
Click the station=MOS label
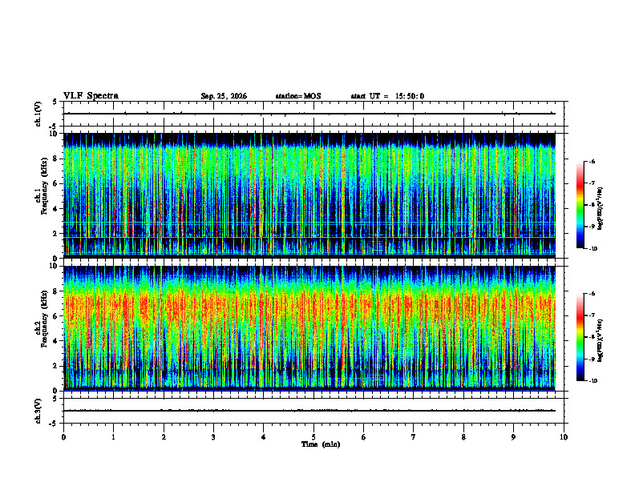(298, 96)
